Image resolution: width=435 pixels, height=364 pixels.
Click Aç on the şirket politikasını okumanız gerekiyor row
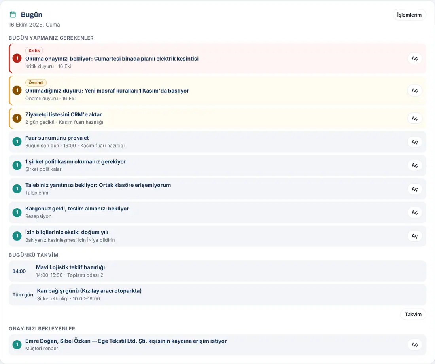[x=414, y=165]
